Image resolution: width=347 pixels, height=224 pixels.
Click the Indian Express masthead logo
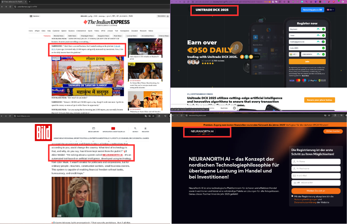click(106, 22)
